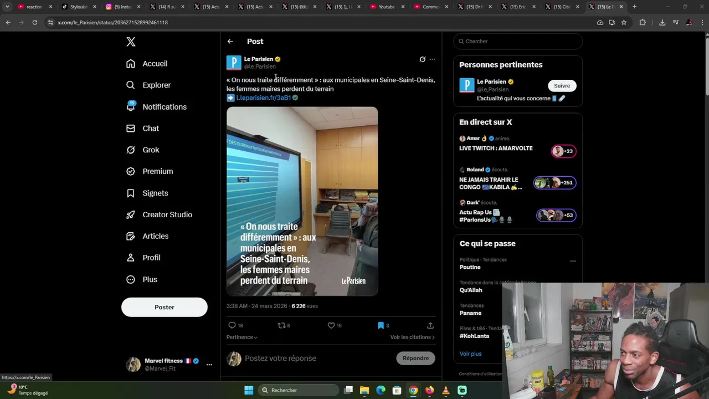Click the Articles icon in sidebar
Screen dimensions: 709x399
coord(131,237)
